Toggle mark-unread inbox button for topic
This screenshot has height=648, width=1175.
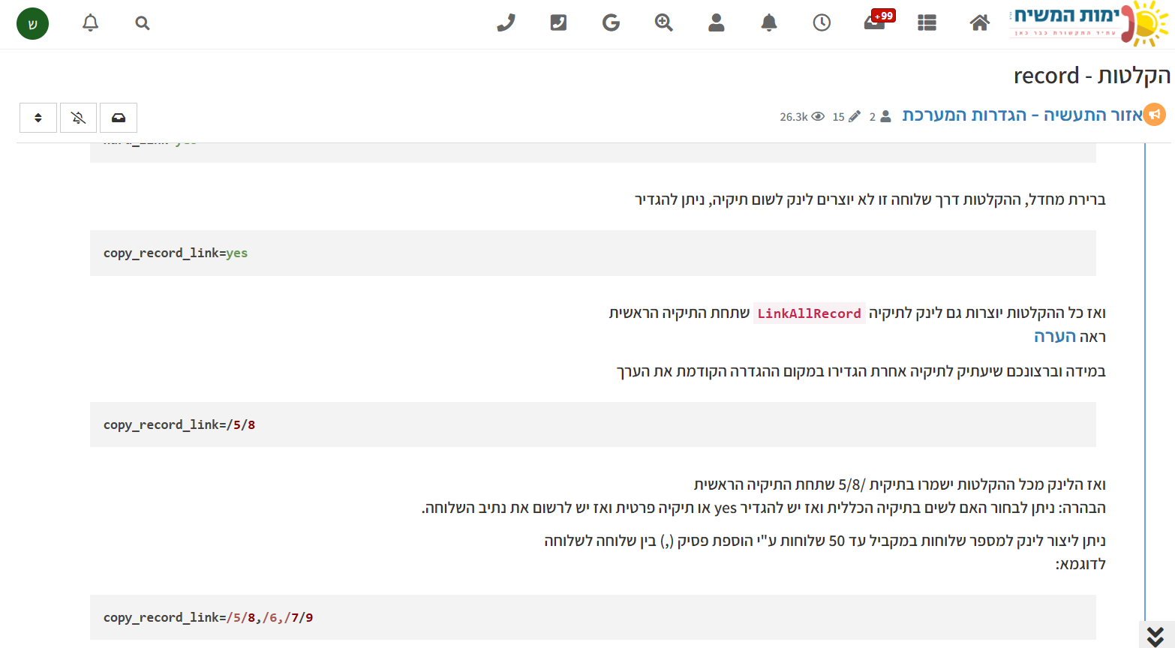(x=119, y=118)
